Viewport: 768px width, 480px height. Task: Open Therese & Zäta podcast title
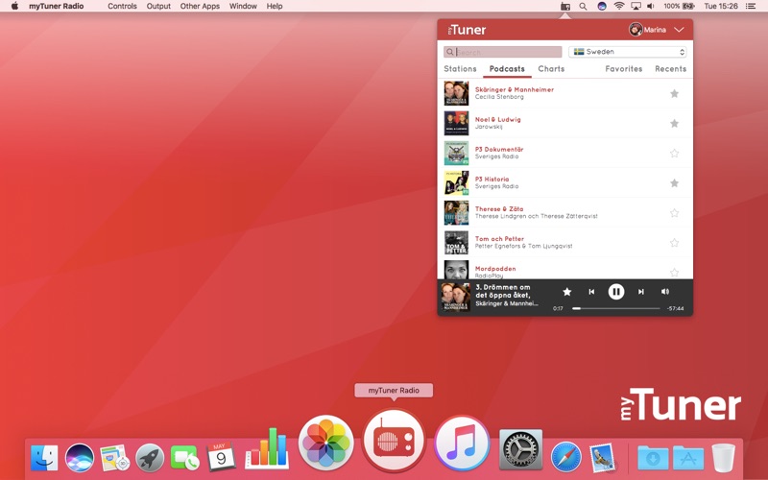pyautogui.click(x=499, y=209)
